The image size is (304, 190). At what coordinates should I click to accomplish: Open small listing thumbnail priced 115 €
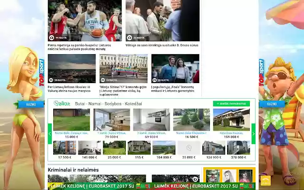[139, 148]
